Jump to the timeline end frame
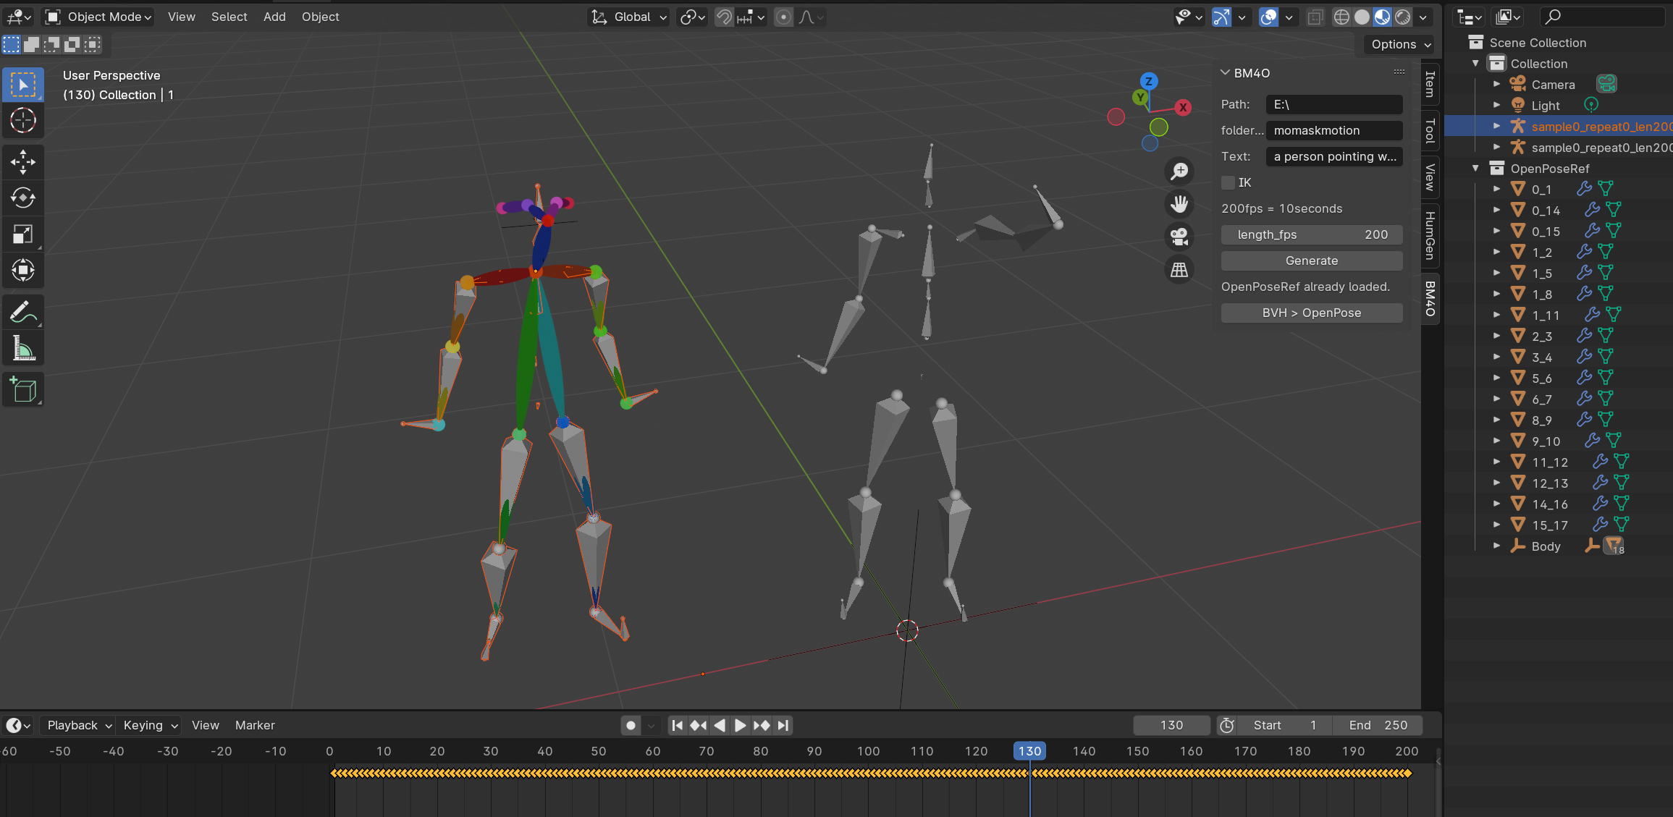1673x817 pixels. pyautogui.click(x=783, y=725)
